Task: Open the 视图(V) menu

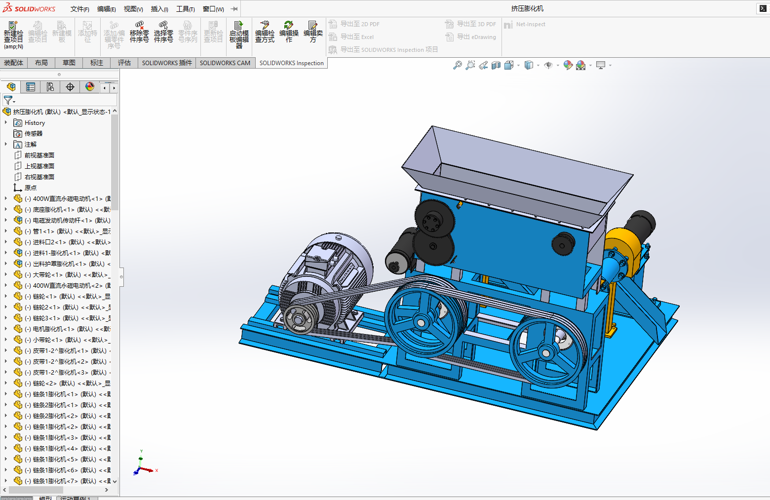Action: point(133,9)
